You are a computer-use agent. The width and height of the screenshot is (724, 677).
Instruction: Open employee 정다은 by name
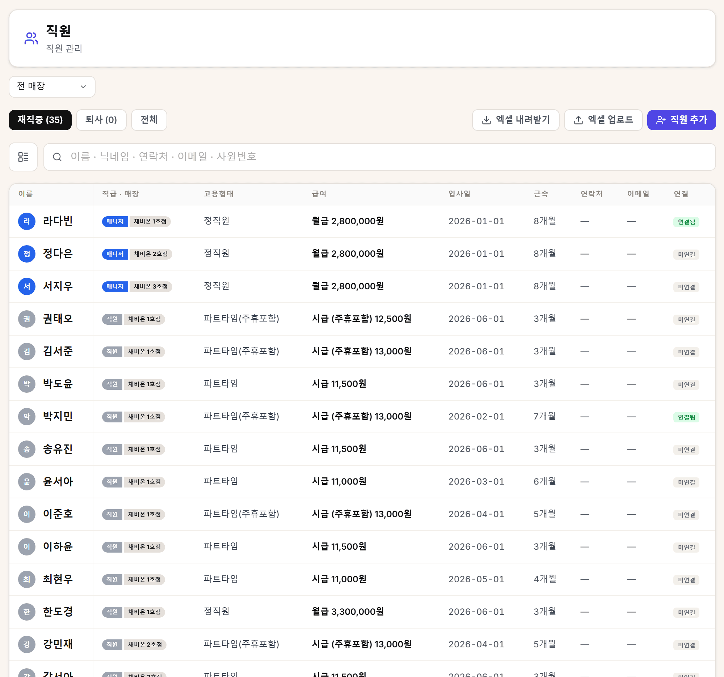point(58,254)
